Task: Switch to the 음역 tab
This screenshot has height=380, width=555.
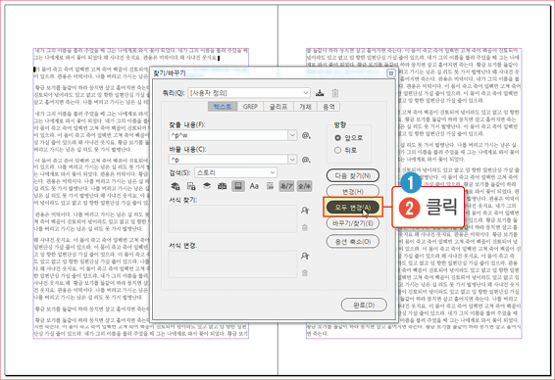Action: pos(328,107)
